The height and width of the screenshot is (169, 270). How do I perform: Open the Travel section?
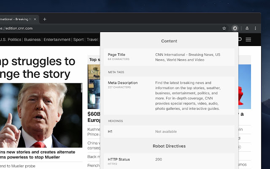tap(92, 39)
